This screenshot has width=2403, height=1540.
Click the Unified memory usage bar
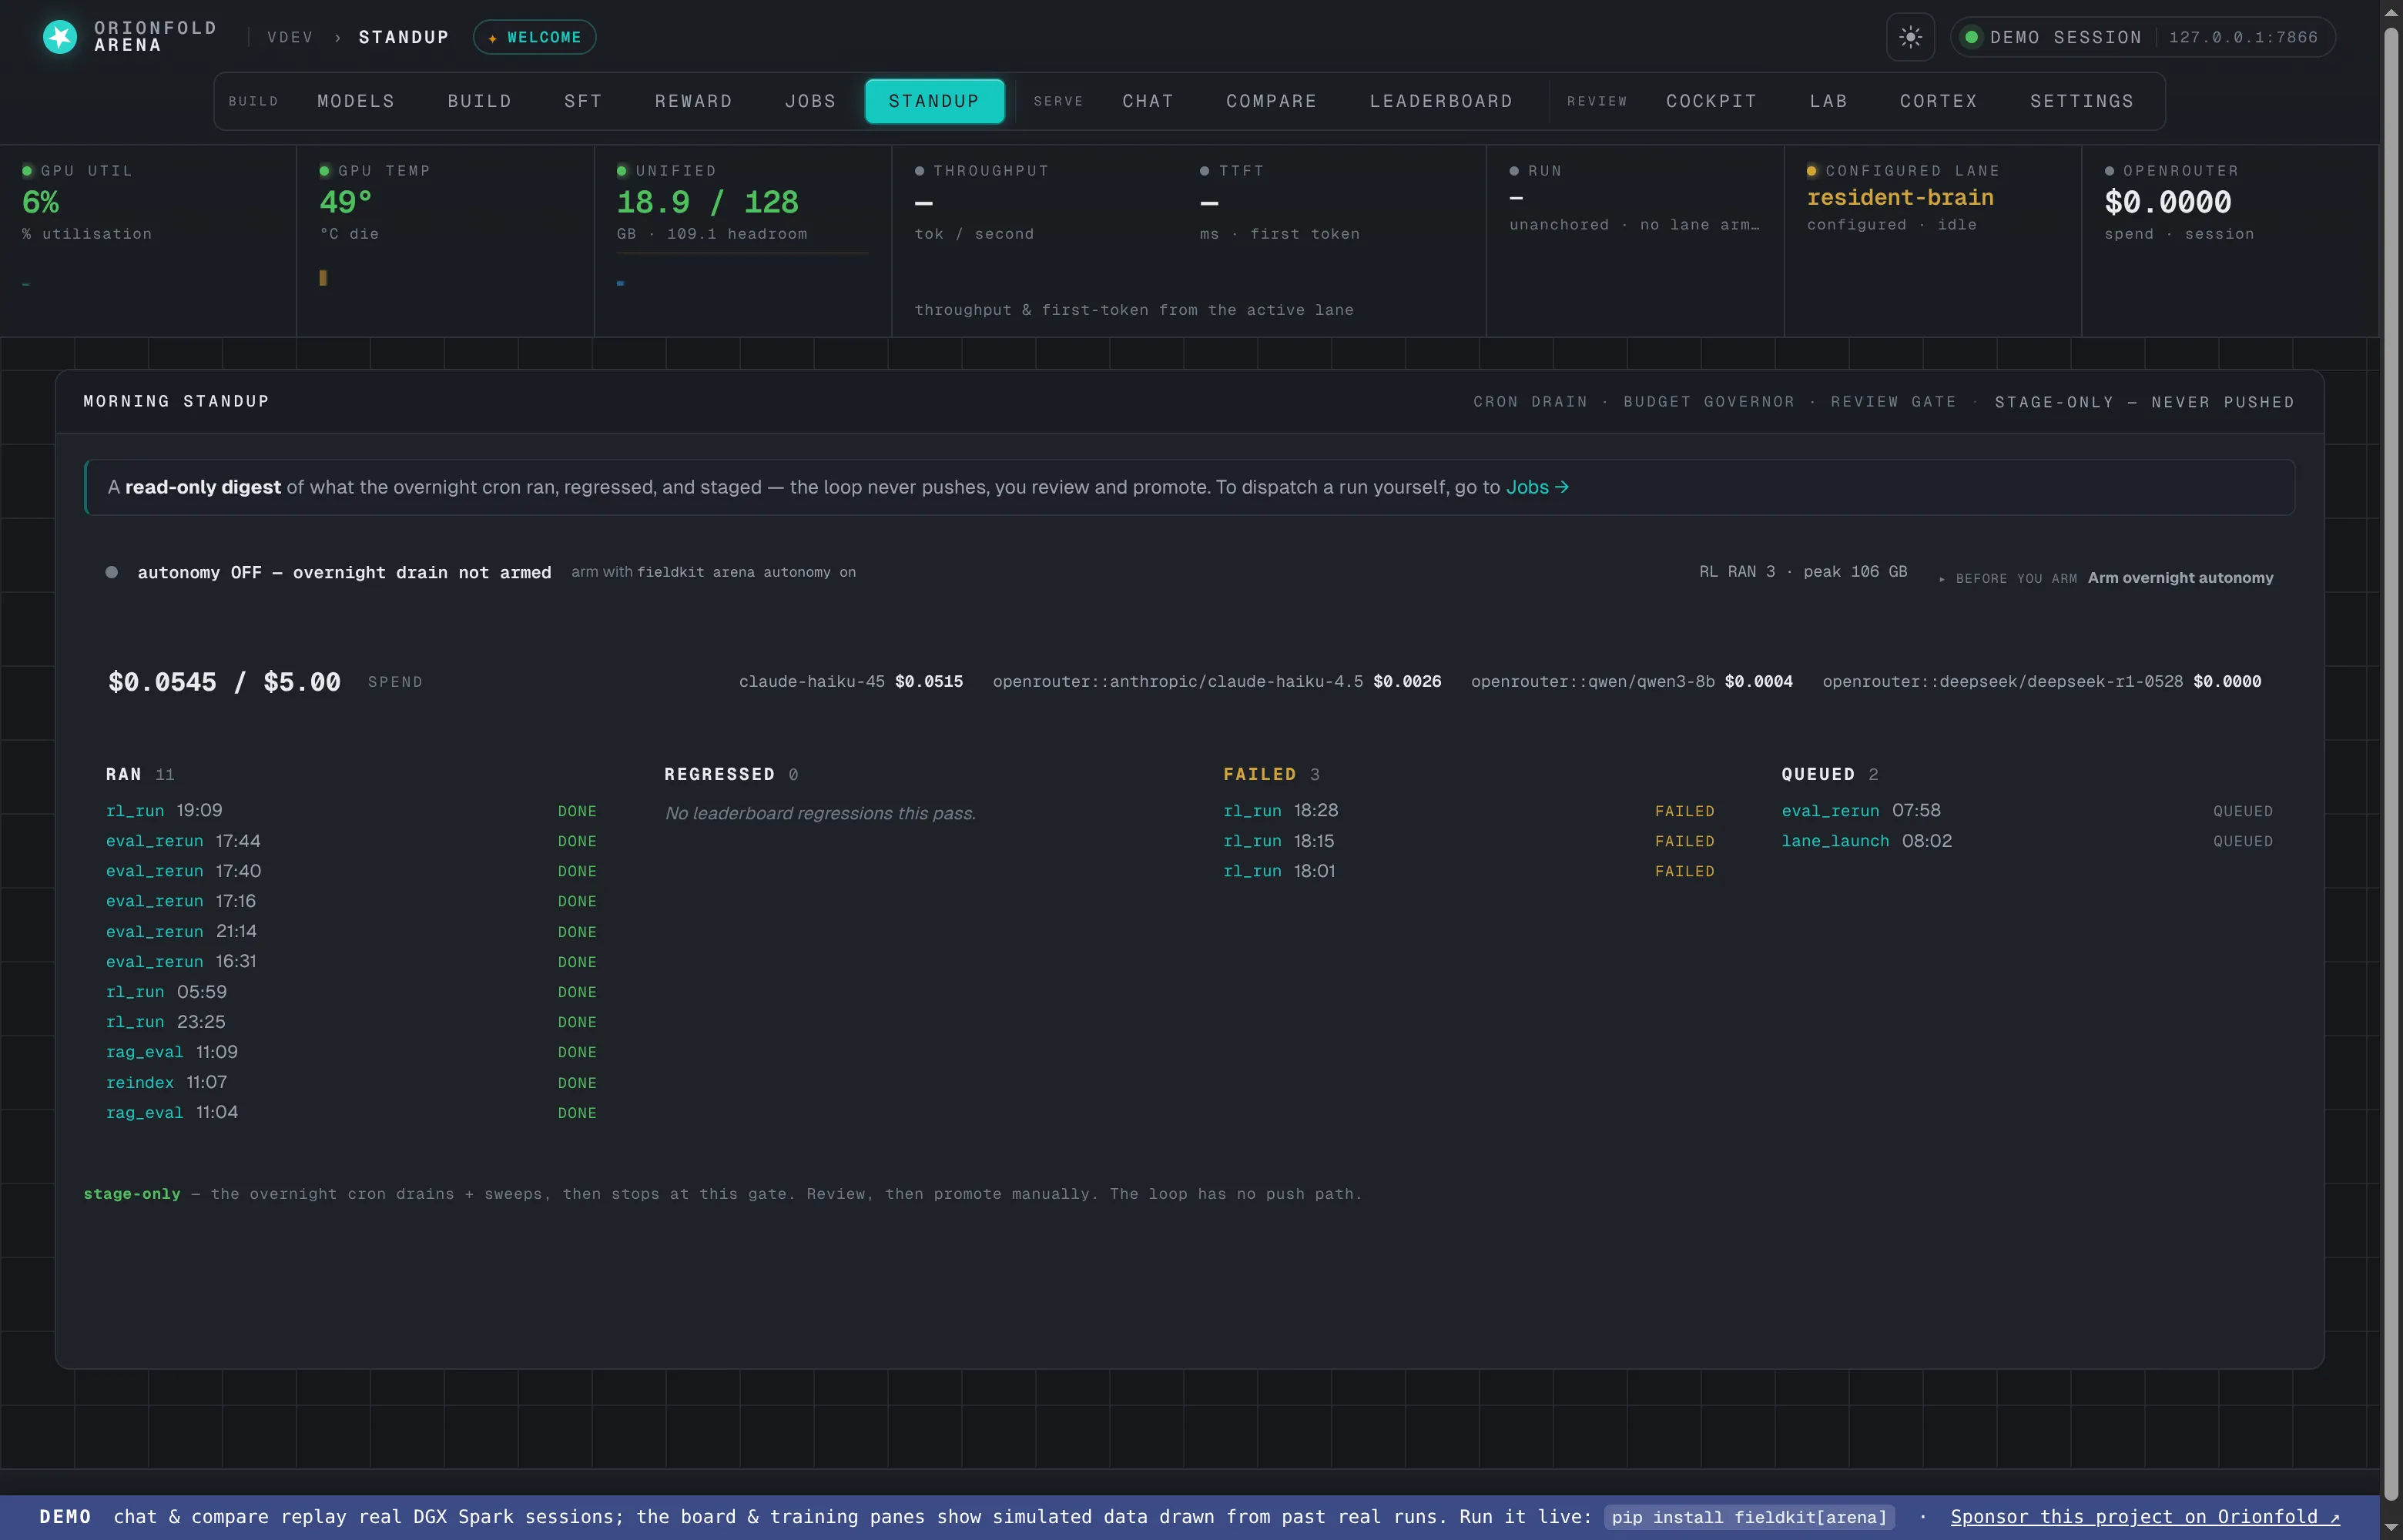tap(742, 253)
